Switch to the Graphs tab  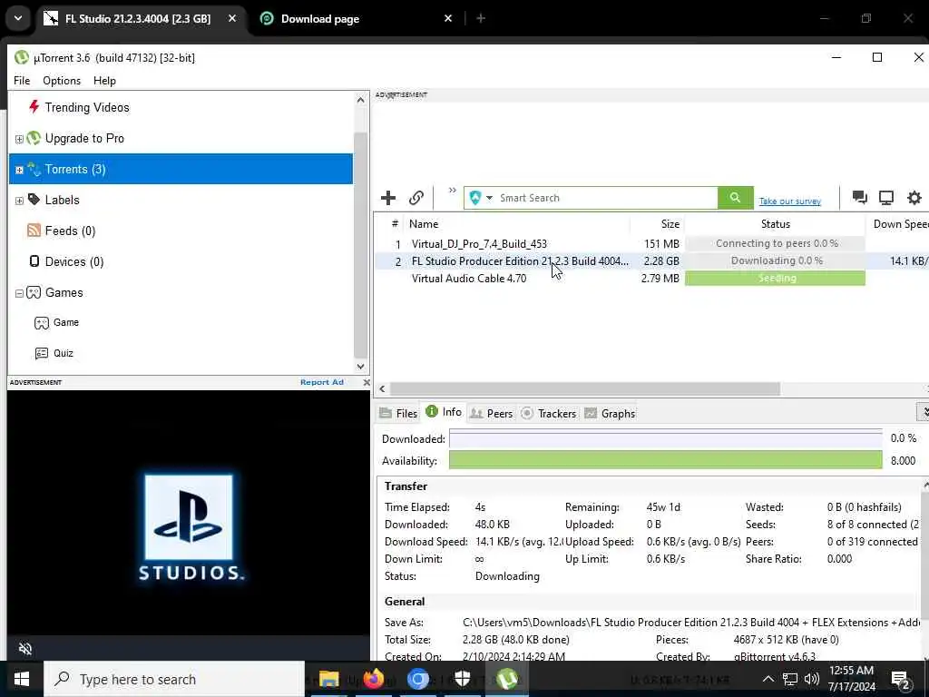tap(610, 413)
